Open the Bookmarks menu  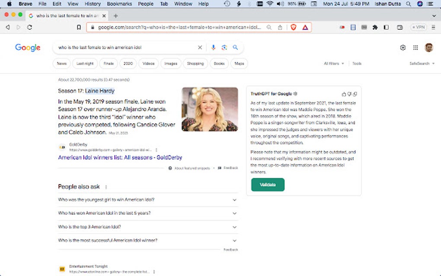(x=119, y=3)
